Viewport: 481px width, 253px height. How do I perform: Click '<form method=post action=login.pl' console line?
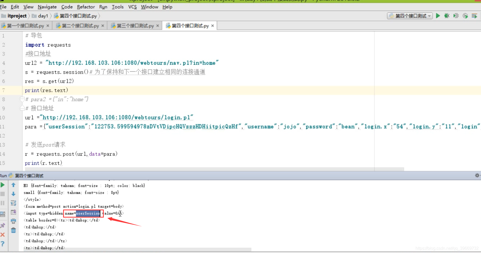pyautogui.click(x=74, y=206)
